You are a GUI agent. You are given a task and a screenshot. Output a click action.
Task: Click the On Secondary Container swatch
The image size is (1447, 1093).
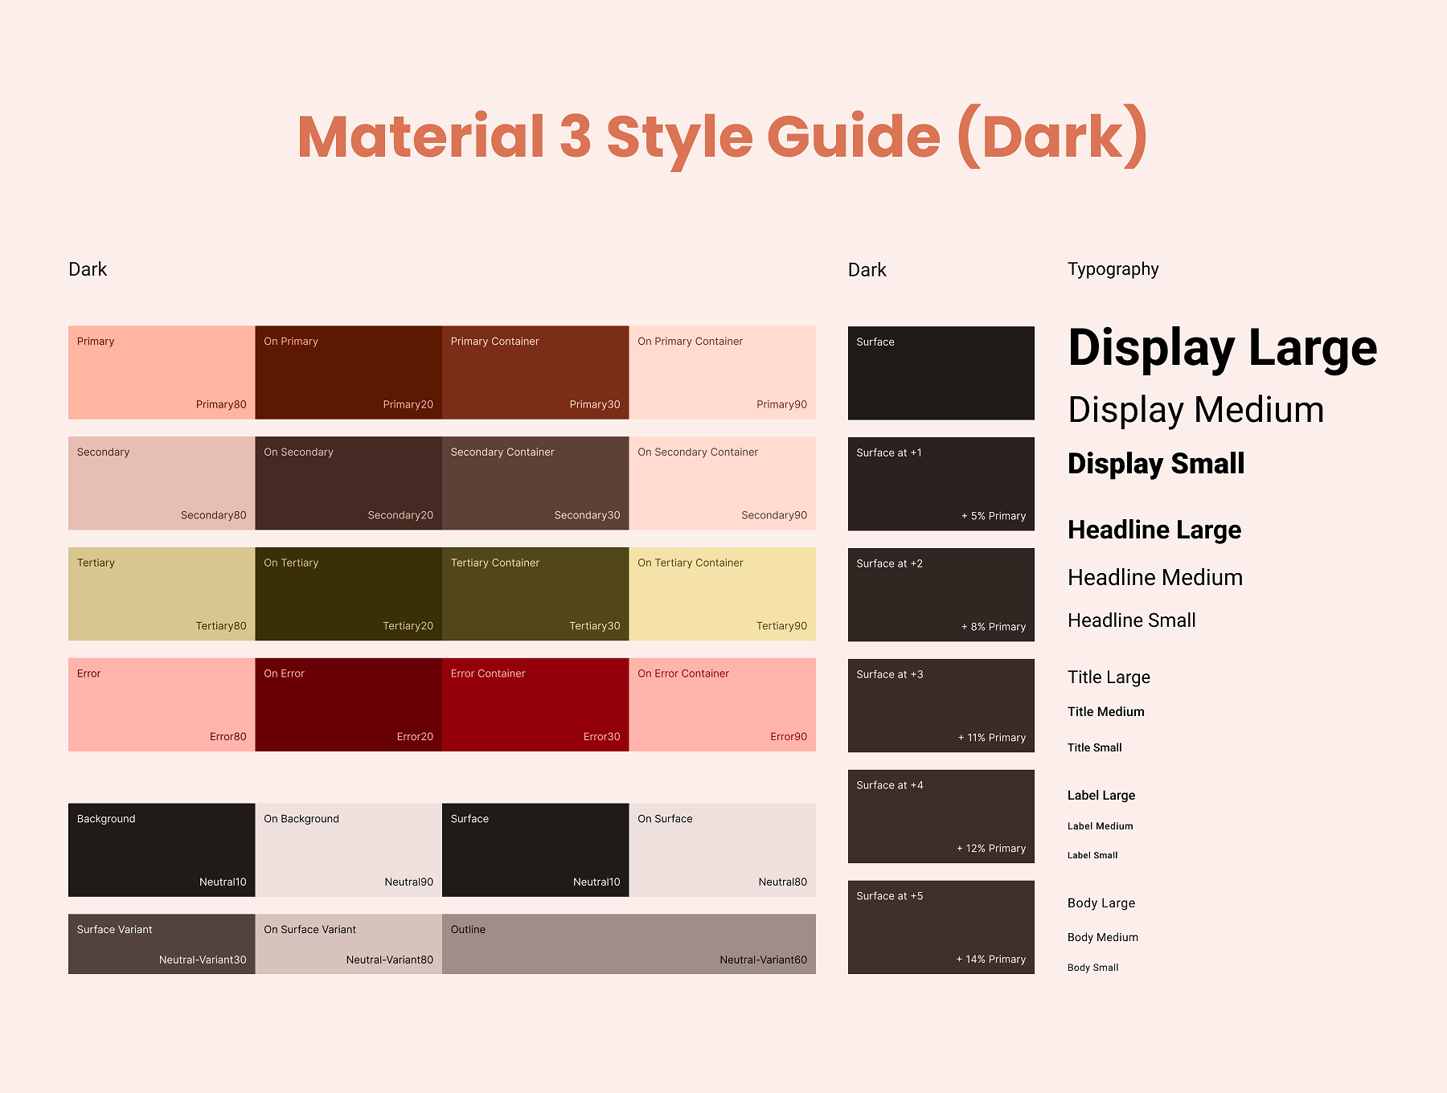click(x=722, y=483)
